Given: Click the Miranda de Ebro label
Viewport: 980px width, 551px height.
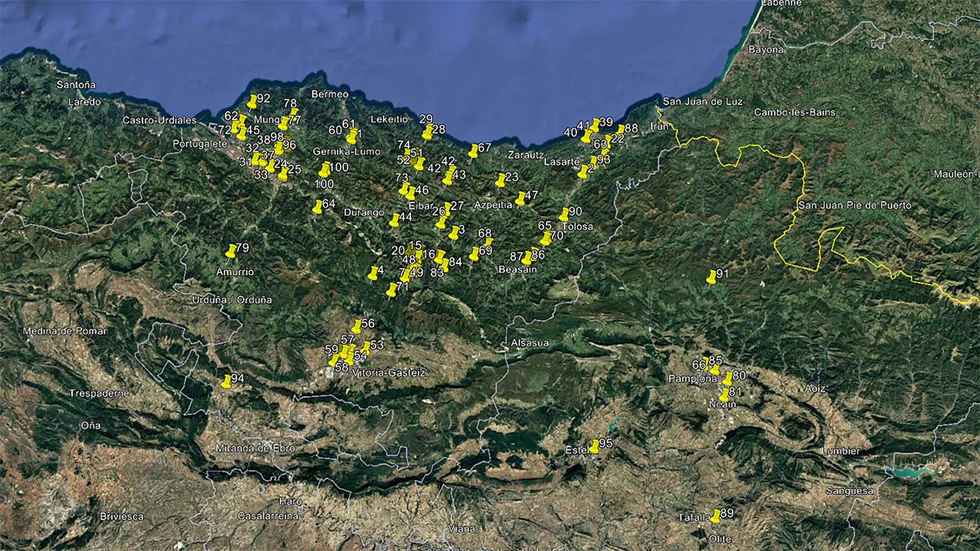Looking at the screenshot, I should [255, 448].
